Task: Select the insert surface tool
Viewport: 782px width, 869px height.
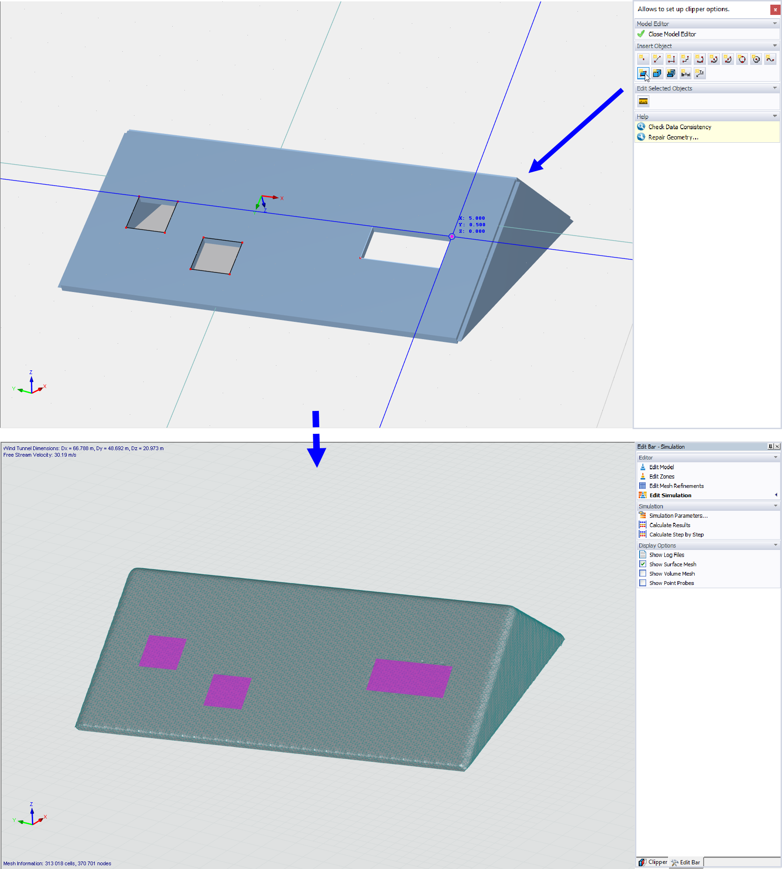Action: tap(643, 73)
